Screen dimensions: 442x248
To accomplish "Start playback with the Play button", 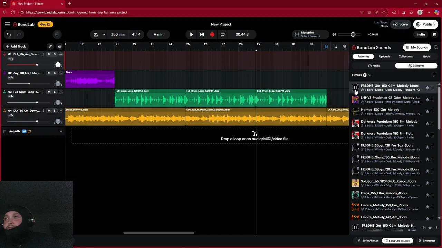I will pyautogui.click(x=192, y=34).
